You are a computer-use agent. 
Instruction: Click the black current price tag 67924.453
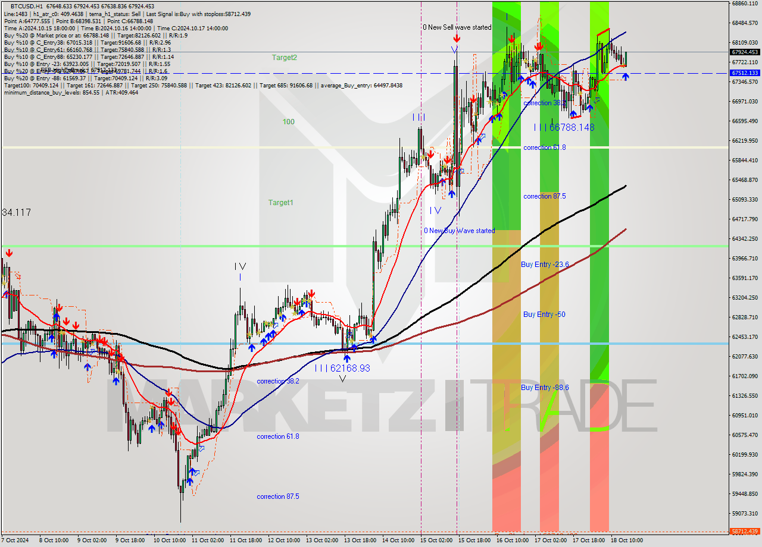click(x=745, y=52)
